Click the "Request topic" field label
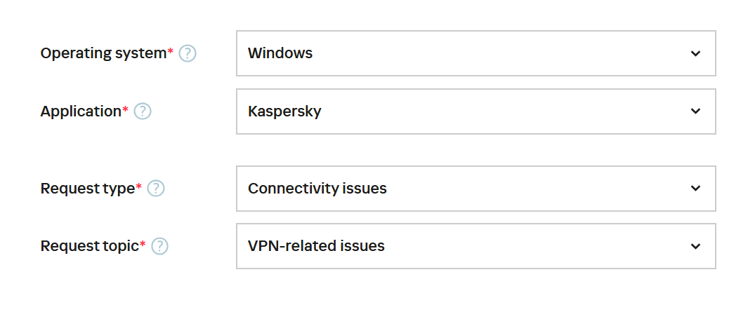Viewport: 755px width, 312px height. pos(90,246)
